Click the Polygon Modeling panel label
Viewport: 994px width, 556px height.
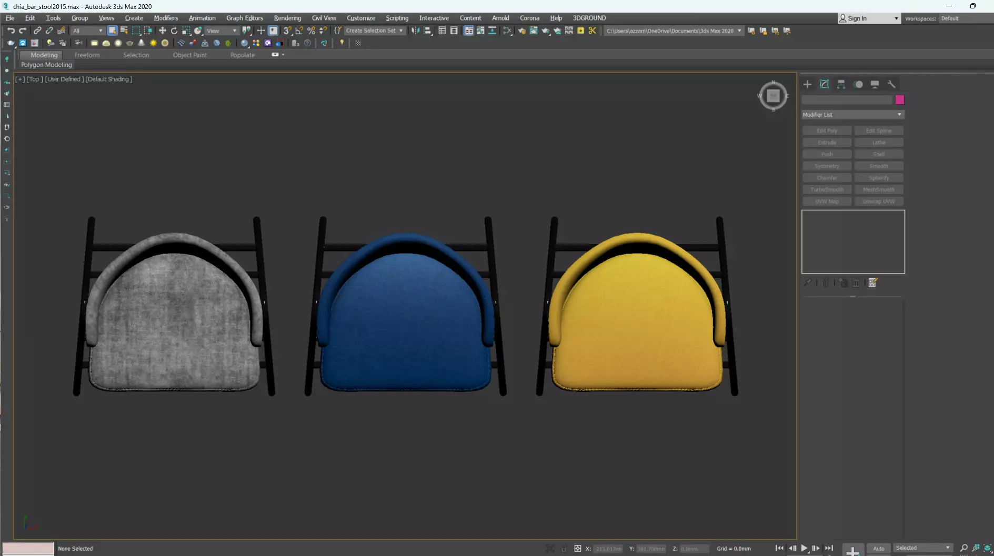(x=46, y=65)
